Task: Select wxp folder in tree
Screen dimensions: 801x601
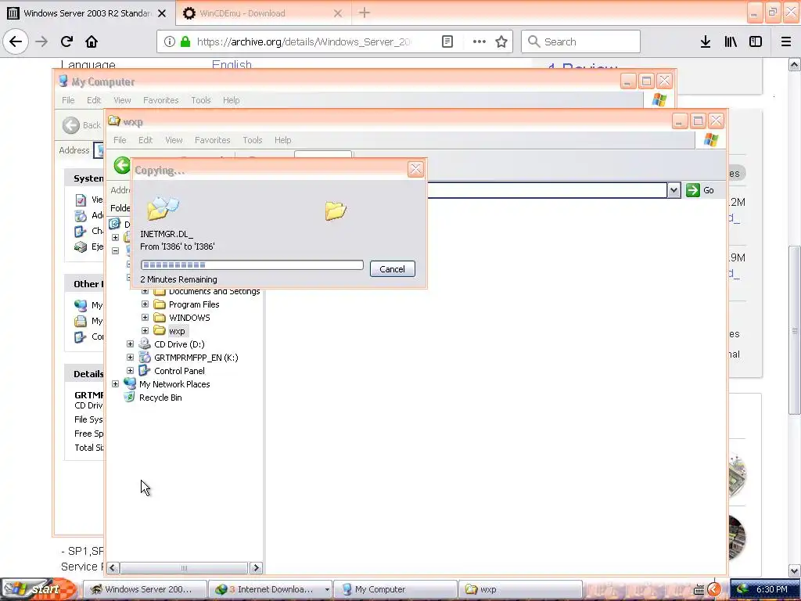Action: (x=177, y=331)
